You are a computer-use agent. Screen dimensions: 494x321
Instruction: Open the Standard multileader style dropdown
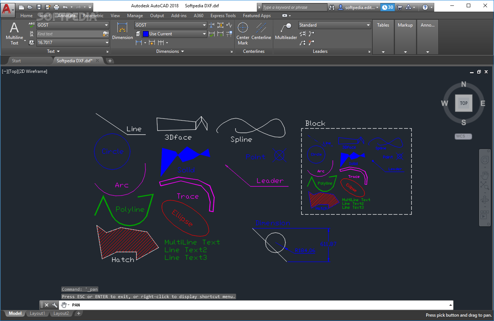click(368, 25)
